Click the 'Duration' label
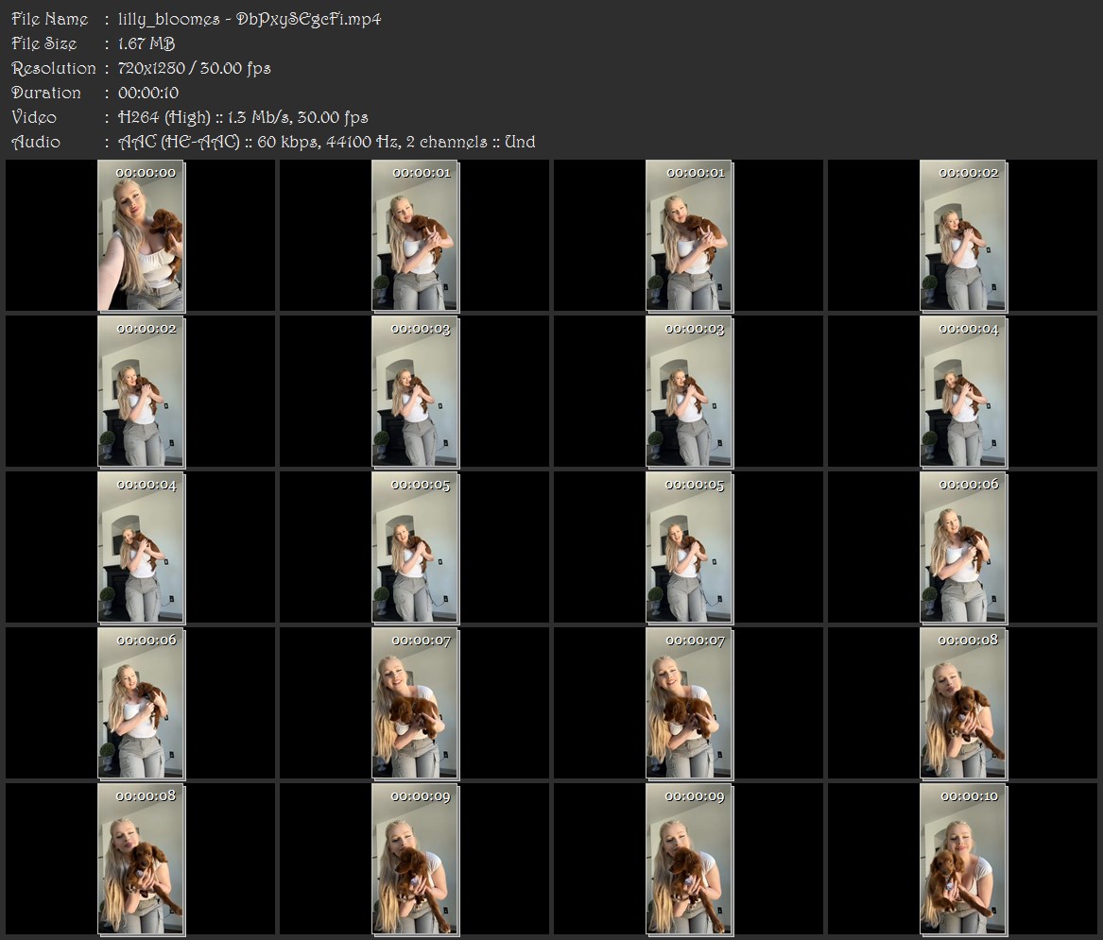Viewport: 1103px width, 940px height. pyautogui.click(x=45, y=93)
